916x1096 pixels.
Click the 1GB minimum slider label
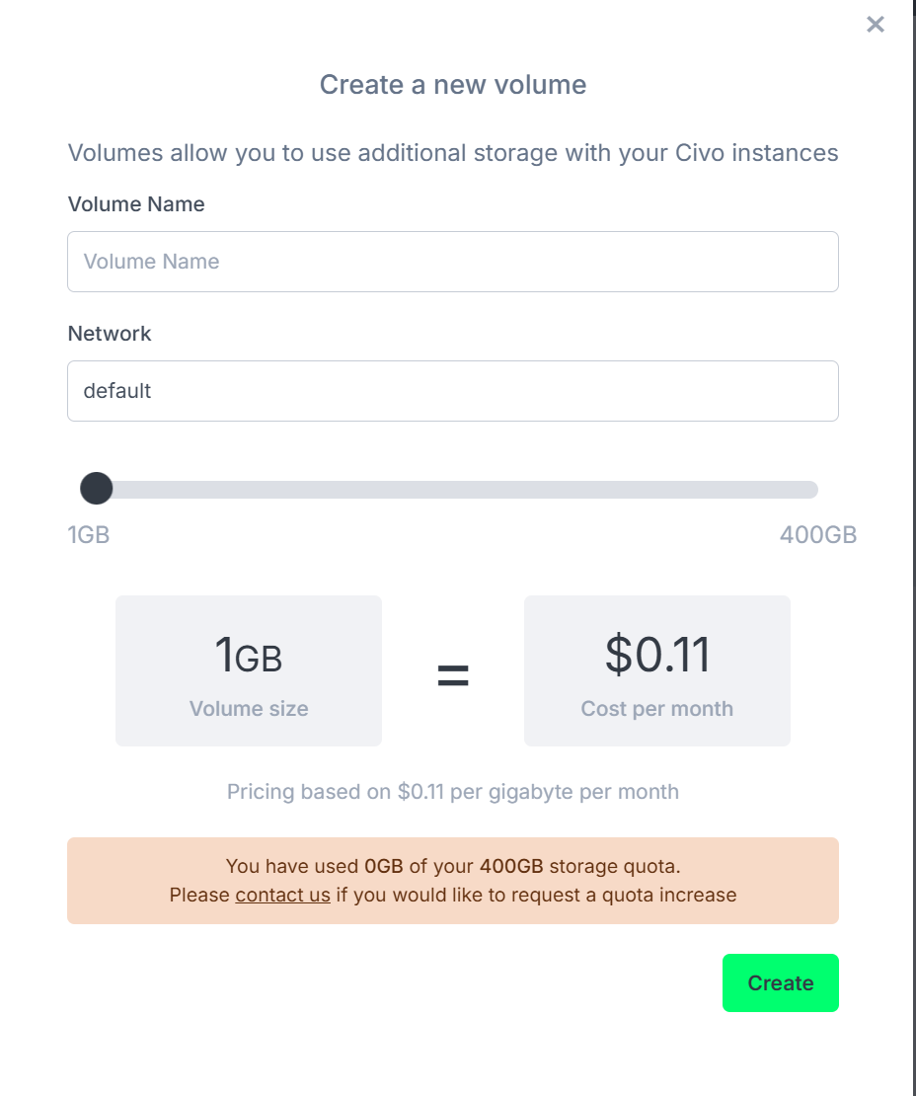click(x=88, y=534)
